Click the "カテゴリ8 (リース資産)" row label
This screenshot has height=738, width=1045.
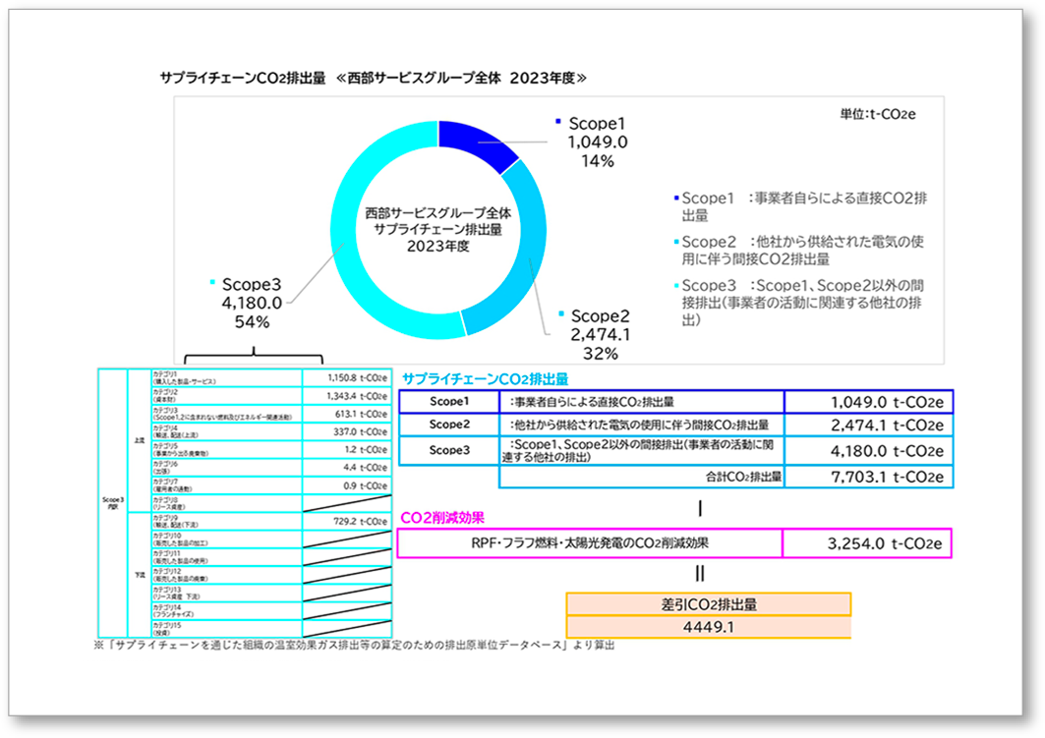226,503
